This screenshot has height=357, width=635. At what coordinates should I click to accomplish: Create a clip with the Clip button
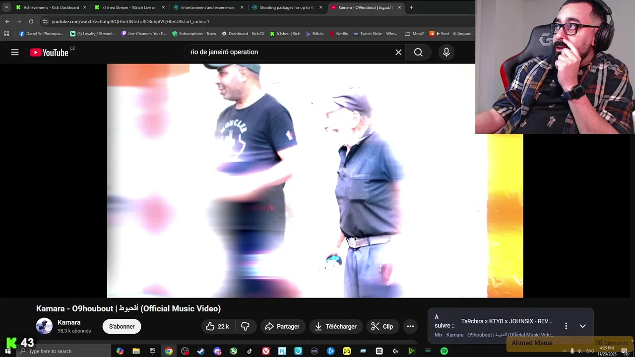pos(382,326)
